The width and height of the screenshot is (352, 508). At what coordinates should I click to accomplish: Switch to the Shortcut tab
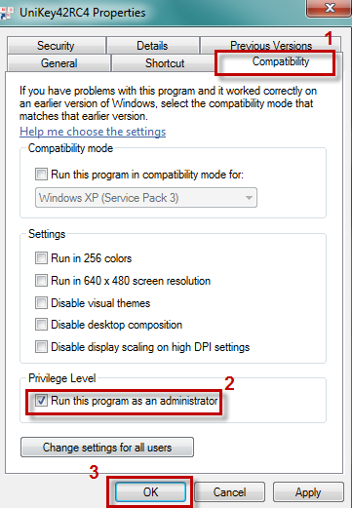click(x=165, y=62)
